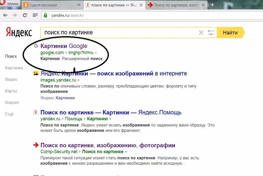The width and height of the screenshot is (263, 176).
Task: Click the green security padlock icon
Action: coord(45,15)
